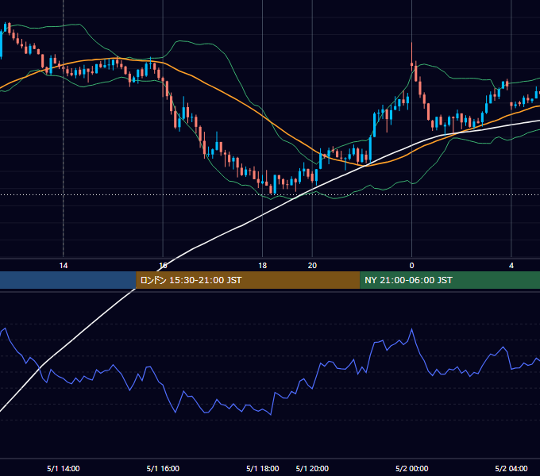Click the 4 hour label on upper axis
540x476 pixels.
[x=511, y=266]
